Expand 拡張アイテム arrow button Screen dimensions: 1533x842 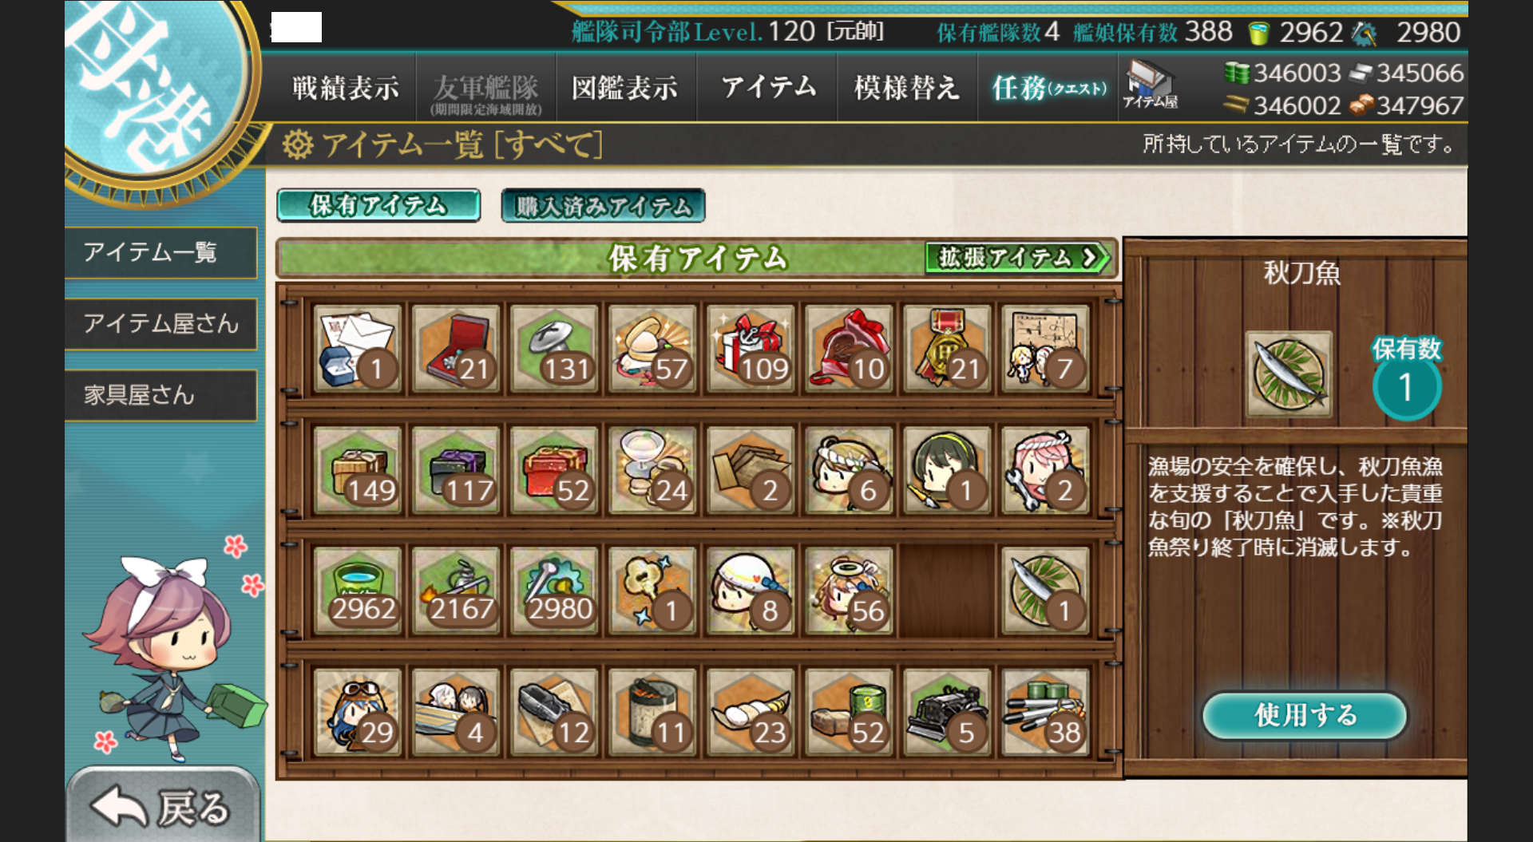click(1017, 258)
